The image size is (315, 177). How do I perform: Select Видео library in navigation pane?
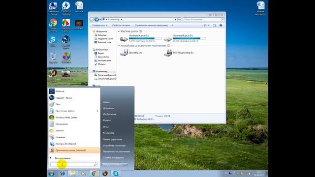pos(99,53)
